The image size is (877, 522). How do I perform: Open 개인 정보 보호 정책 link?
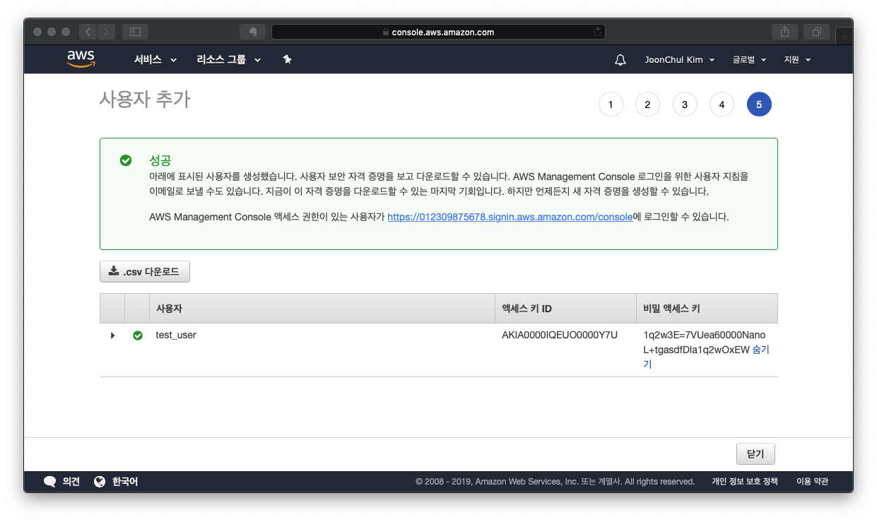744,482
